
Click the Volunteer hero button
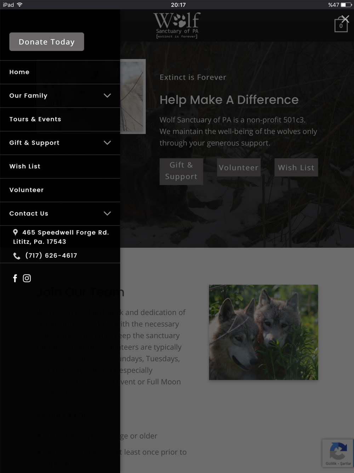coord(239,167)
